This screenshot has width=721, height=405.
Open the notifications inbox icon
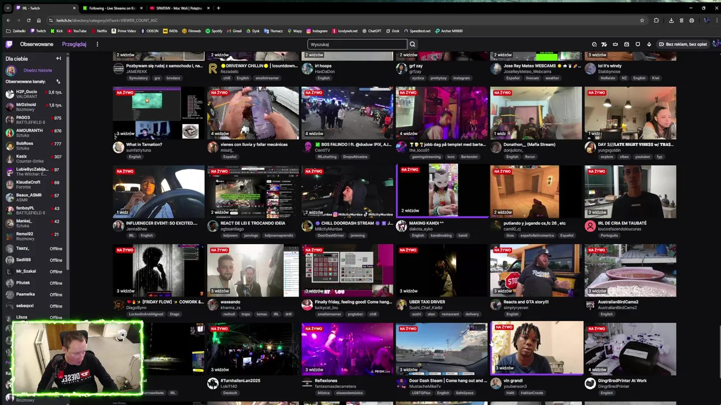coord(626,44)
